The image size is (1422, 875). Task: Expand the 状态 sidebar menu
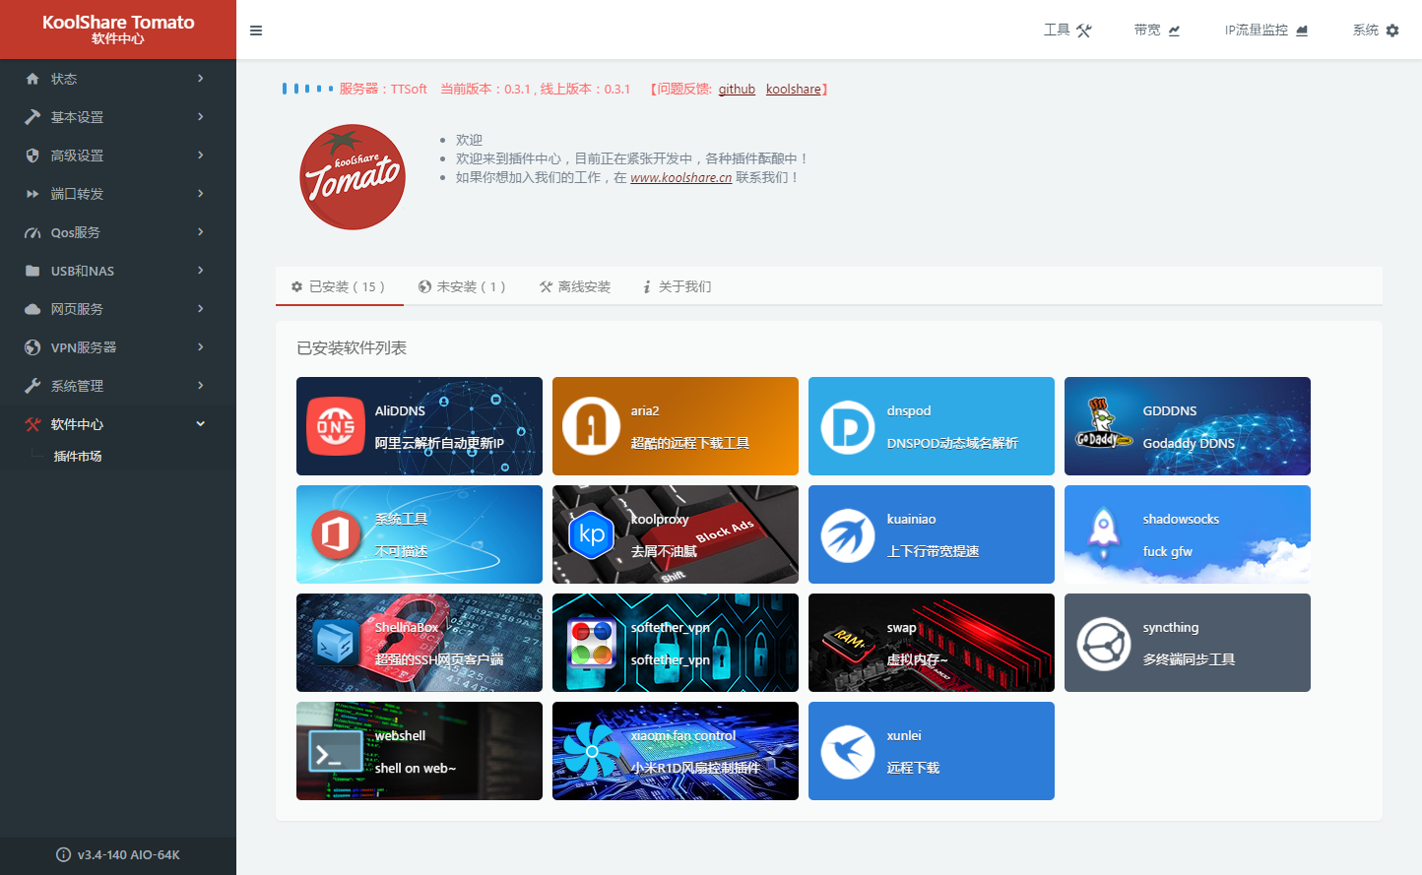click(x=118, y=79)
